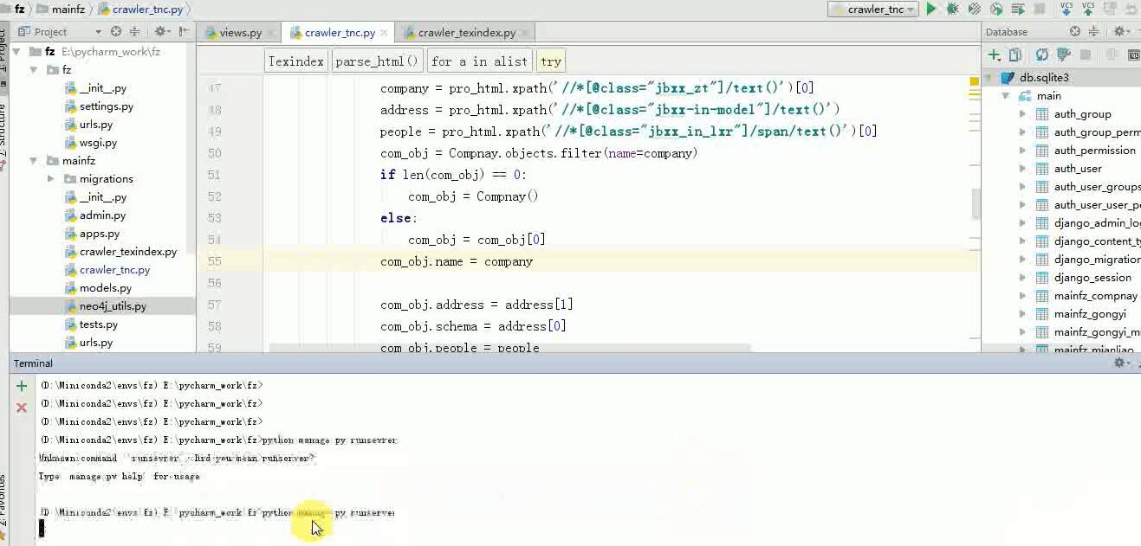Screen dimensions: 1141x546
Task: Close terminal session with red X
Action: coord(22,407)
